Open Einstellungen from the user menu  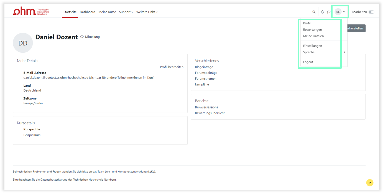tap(313, 46)
